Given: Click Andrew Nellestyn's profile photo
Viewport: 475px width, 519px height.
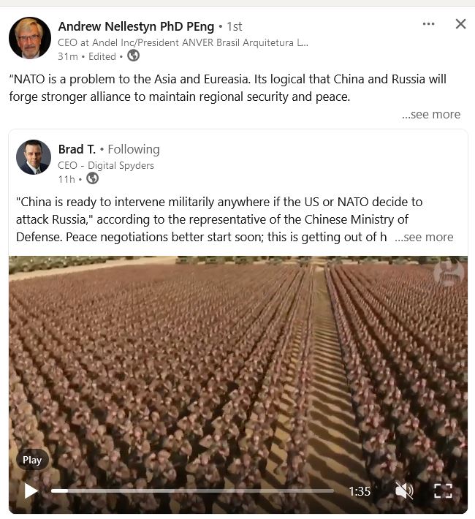Looking at the screenshot, I should point(30,38).
